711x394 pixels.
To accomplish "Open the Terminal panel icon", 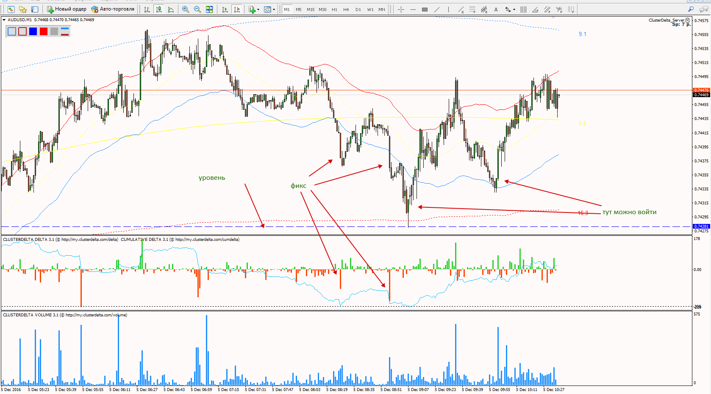I will (35, 9).
